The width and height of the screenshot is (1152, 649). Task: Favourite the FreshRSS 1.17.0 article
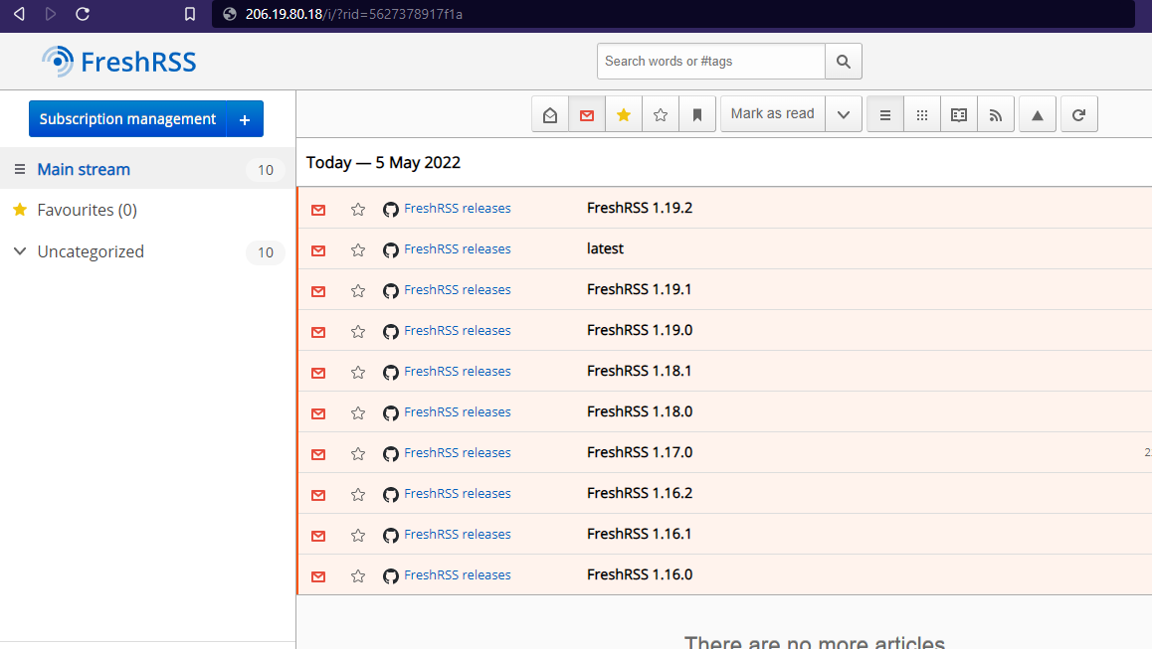[x=358, y=454]
